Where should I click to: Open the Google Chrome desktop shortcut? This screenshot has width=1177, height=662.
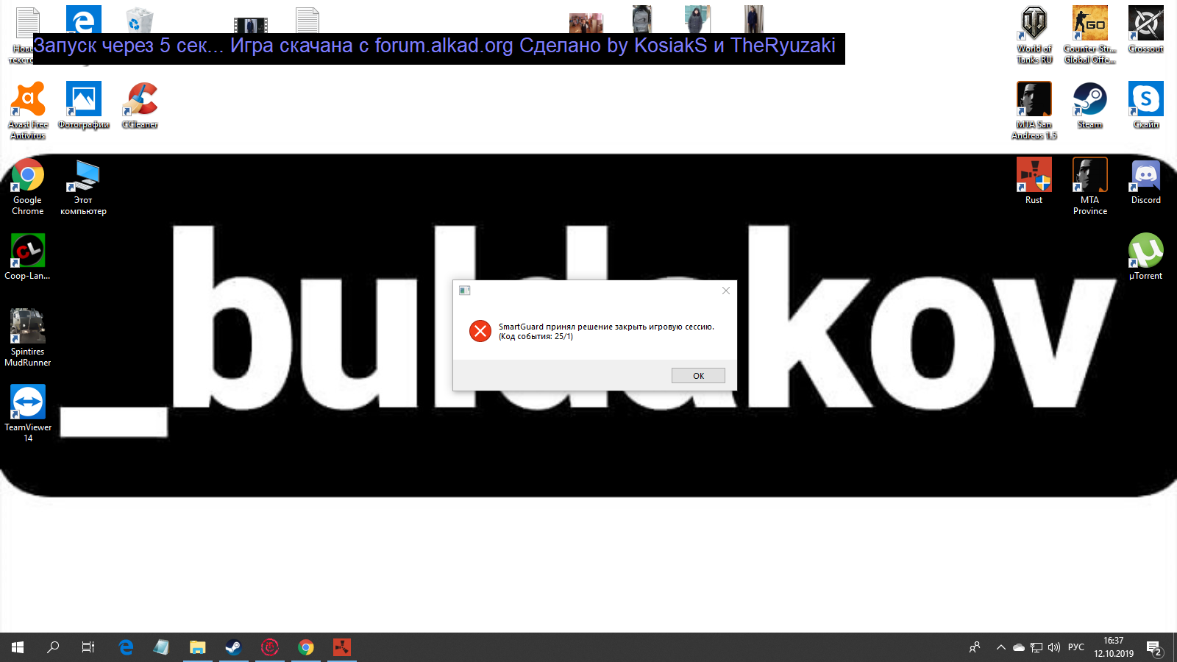tap(28, 177)
